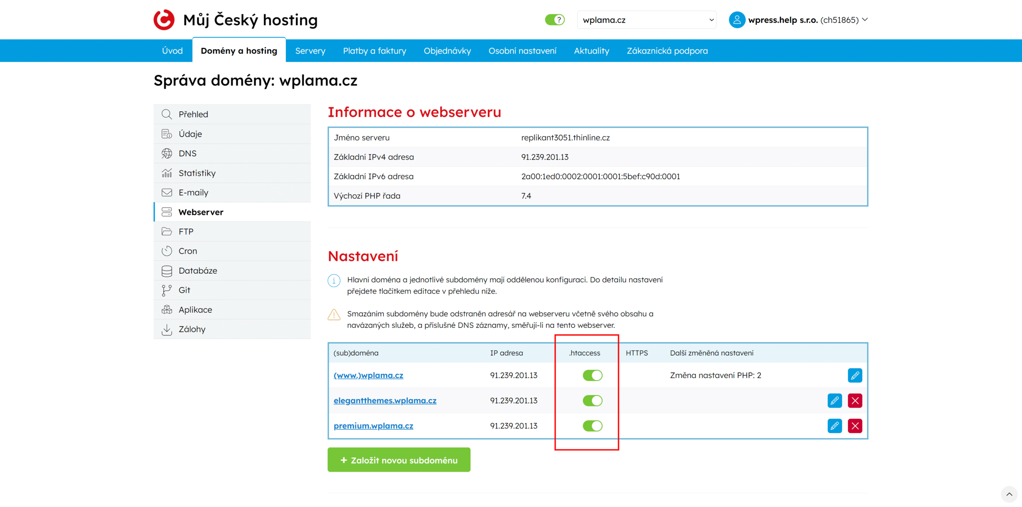Click the Přehled magnifier icon
The height and width of the screenshot is (507, 1022).
pyautogui.click(x=166, y=114)
